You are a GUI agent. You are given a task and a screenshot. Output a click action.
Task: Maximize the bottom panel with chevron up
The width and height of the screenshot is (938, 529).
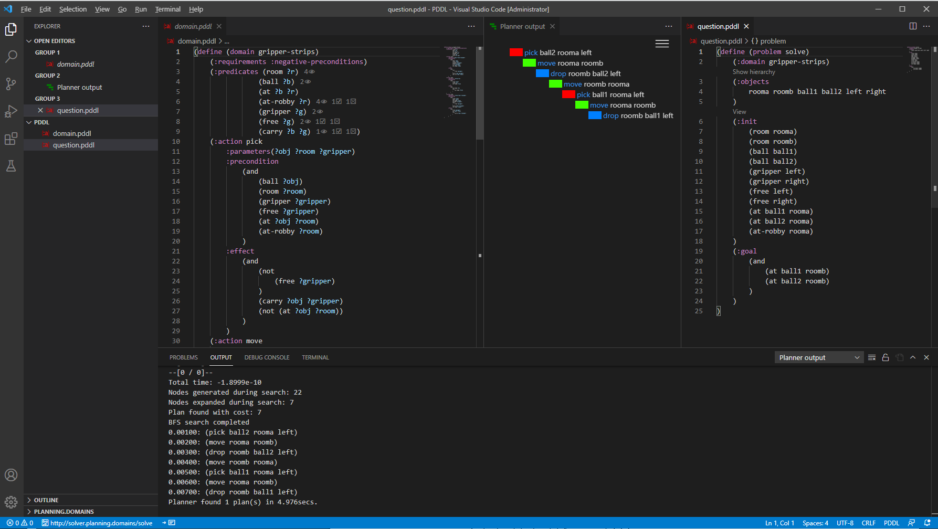[913, 357]
